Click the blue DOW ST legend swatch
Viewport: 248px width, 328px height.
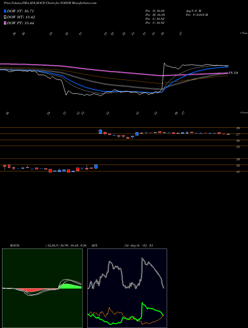tap(5, 11)
